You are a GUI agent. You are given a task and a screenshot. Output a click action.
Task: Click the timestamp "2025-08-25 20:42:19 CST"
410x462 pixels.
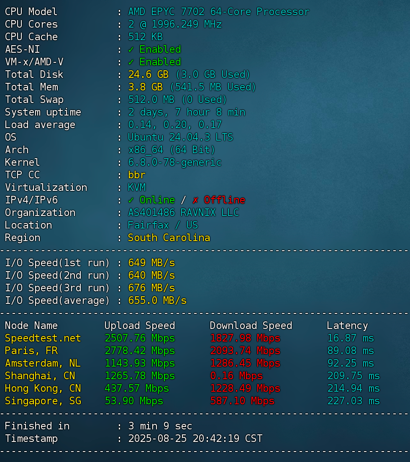[195, 439]
